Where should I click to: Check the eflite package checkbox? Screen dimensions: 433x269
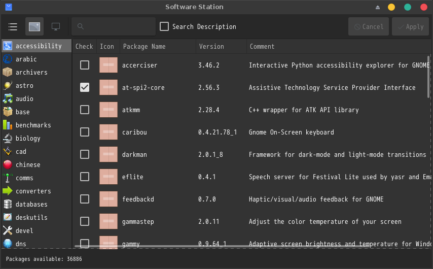point(85,177)
